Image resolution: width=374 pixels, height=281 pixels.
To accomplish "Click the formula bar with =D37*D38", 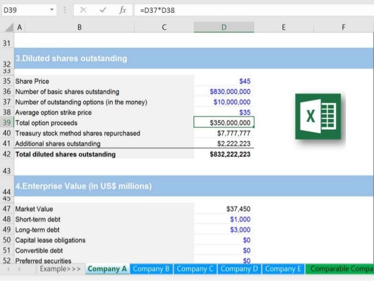I will pos(254,10).
